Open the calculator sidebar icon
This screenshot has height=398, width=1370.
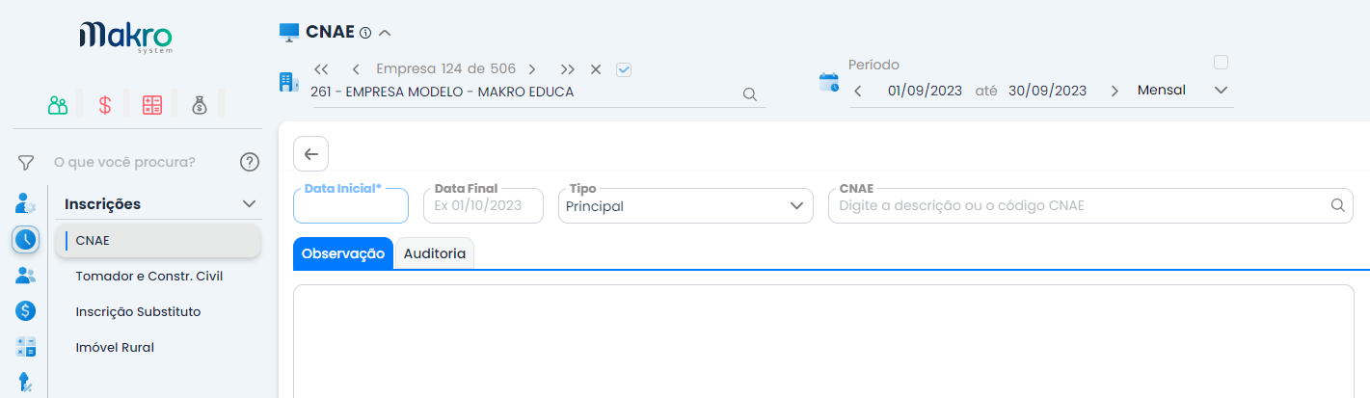point(26,347)
